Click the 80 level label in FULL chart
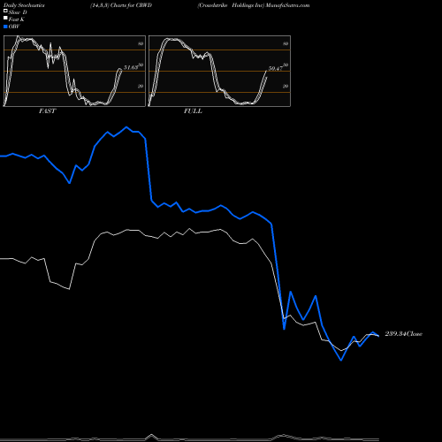This screenshot has width=442, height=442. [286, 43]
